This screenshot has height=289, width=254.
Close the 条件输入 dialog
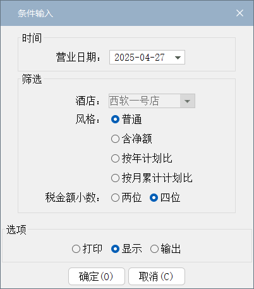click(239, 13)
